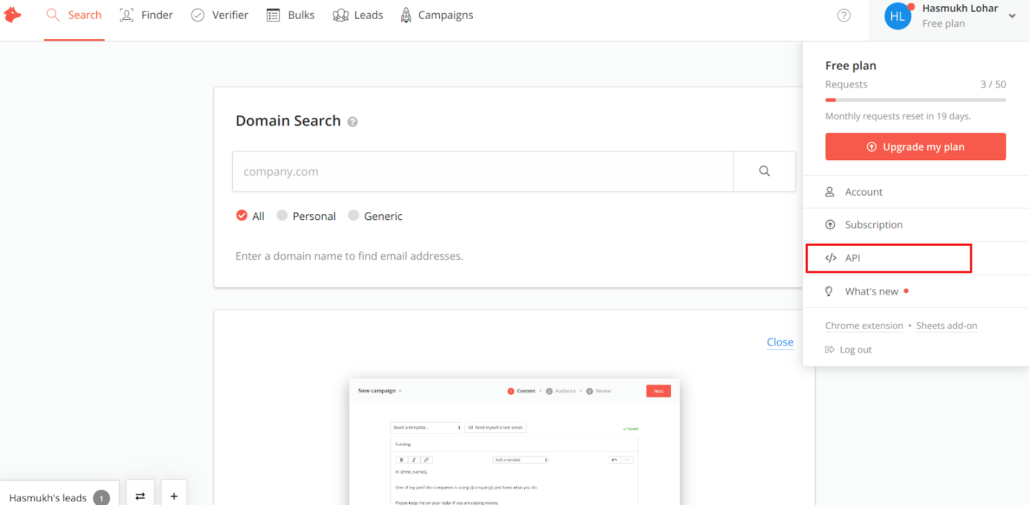Click Upgrade my plan button
1029x505 pixels.
coord(916,147)
